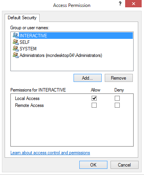Check Deny for Local Access
This screenshot has height=175, width=144.
(117, 98)
